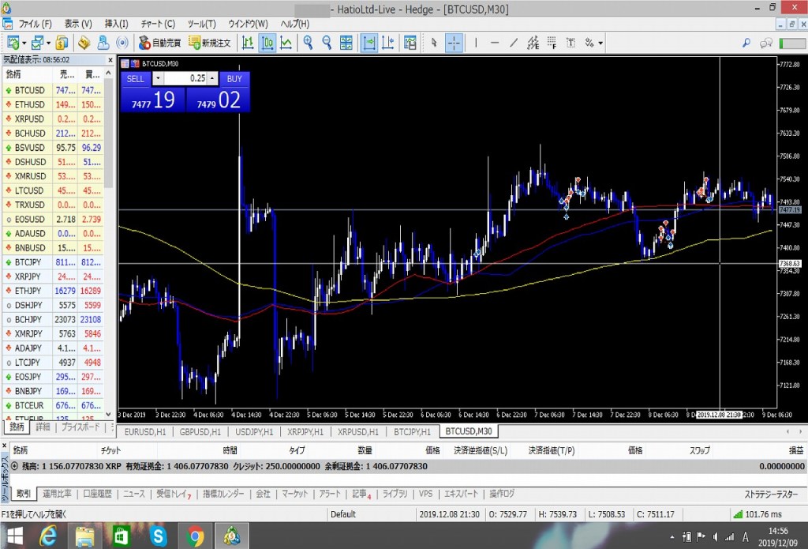Select the crosshair cursor tool
Screen dimensions: 808x549
pyautogui.click(x=454, y=43)
